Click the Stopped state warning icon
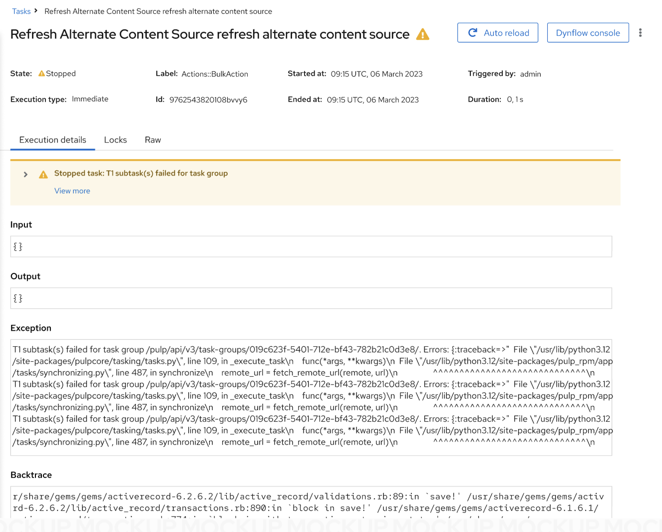The width and height of the screenshot is (662, 532). [41, 73]
